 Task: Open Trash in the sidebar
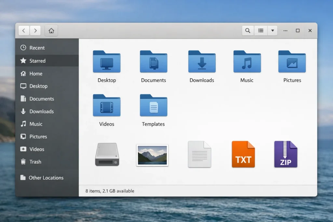click(x=35, y=162)
